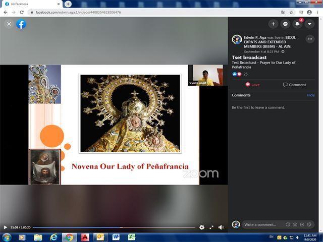323x242 pixels.
Task: Open the notifications bell
Action: pyautogui.click(x=298, y=24)
